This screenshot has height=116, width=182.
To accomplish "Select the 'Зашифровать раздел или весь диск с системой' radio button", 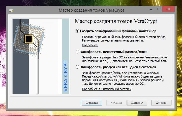I will point(77,67).
